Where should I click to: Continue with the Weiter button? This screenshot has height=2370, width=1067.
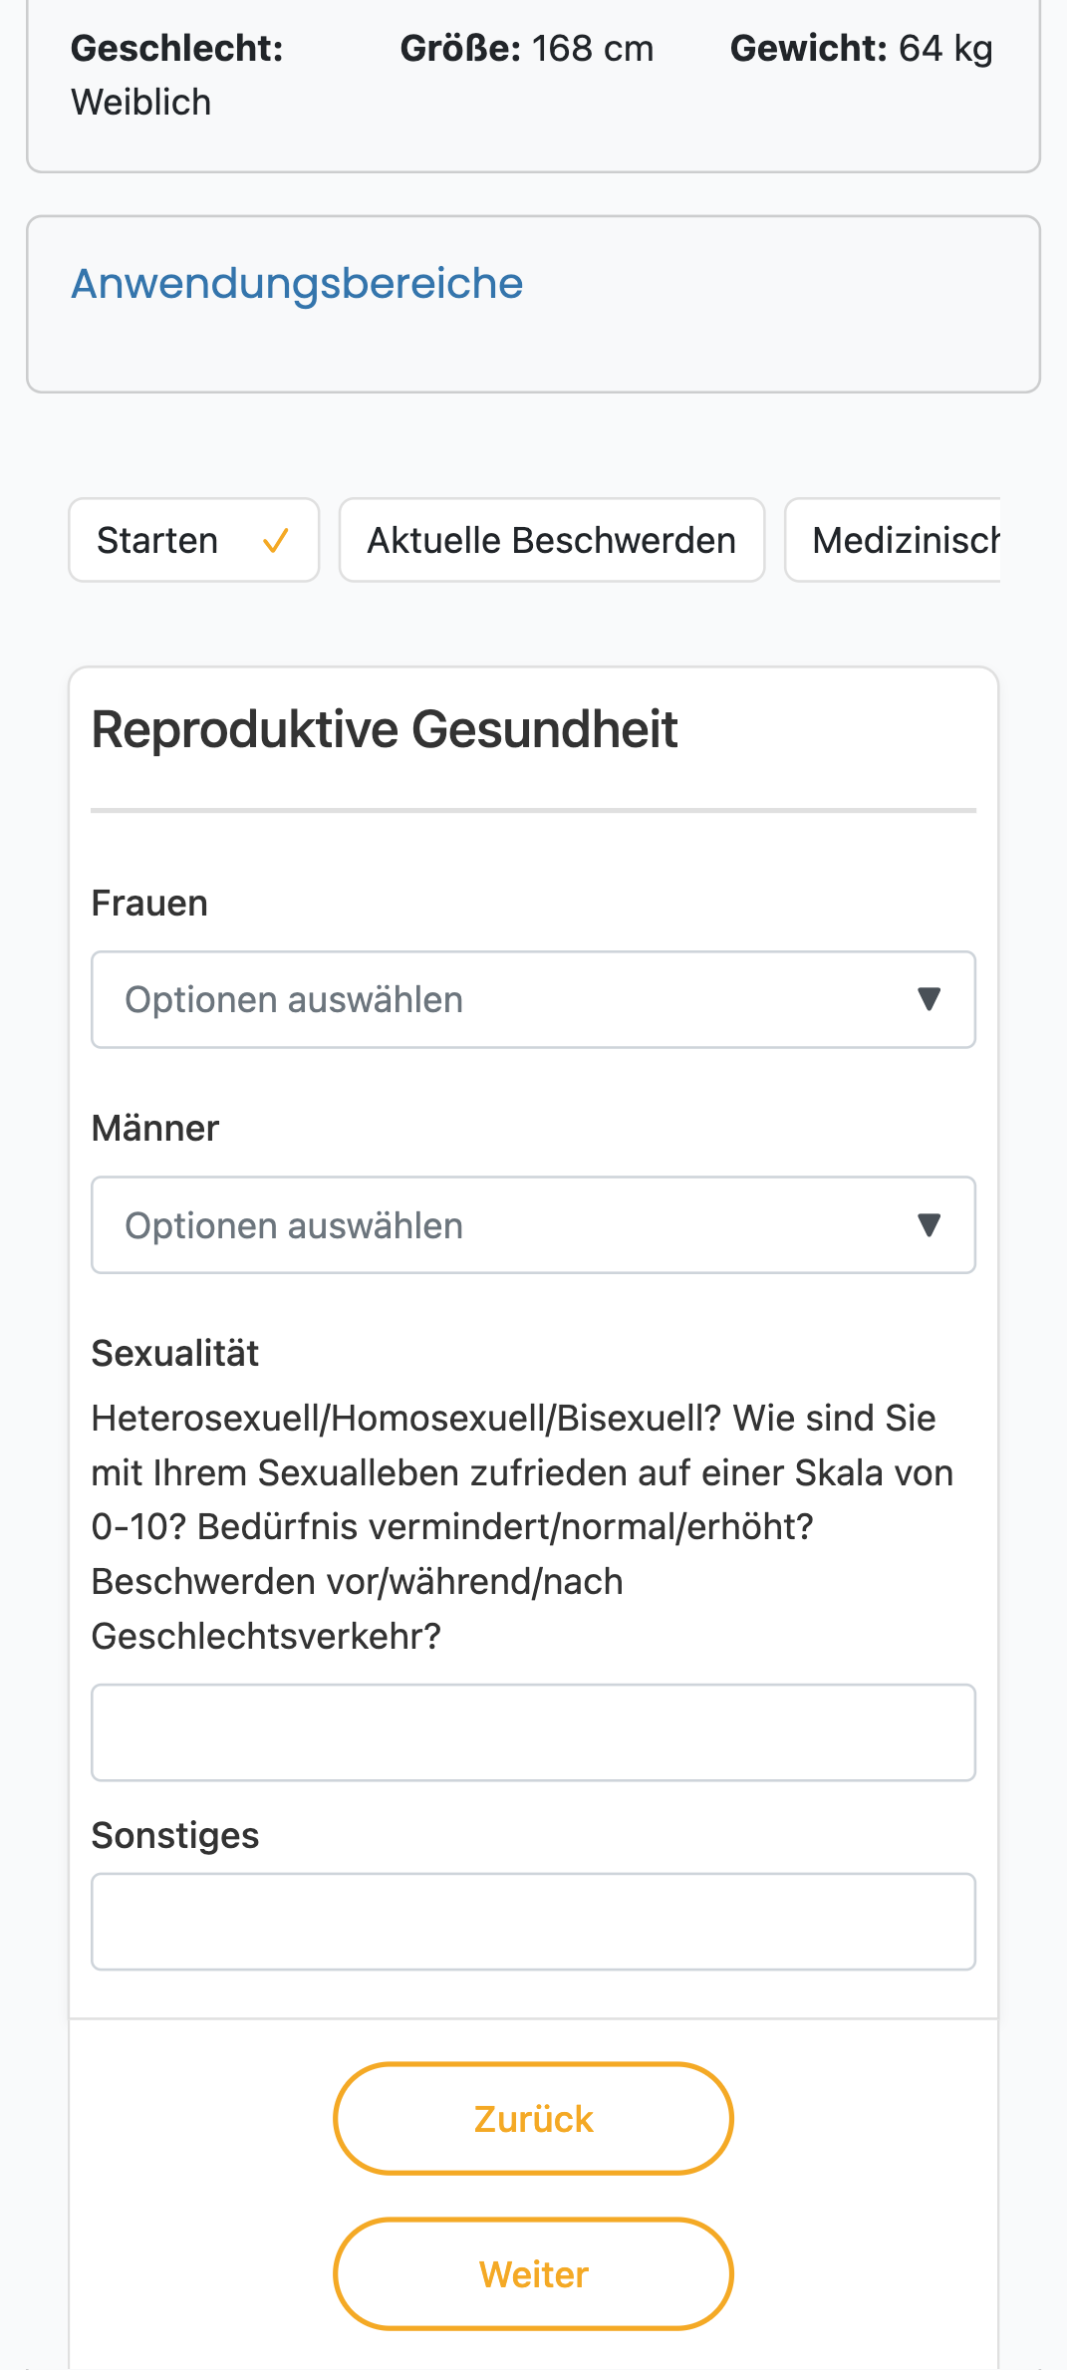(x=533, y=2273)
